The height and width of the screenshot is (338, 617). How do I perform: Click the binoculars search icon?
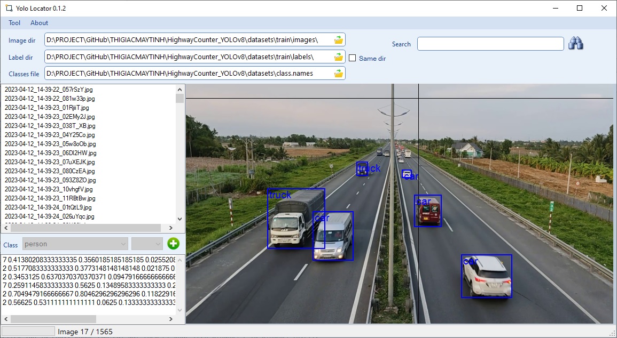click(x=575, y=44)
